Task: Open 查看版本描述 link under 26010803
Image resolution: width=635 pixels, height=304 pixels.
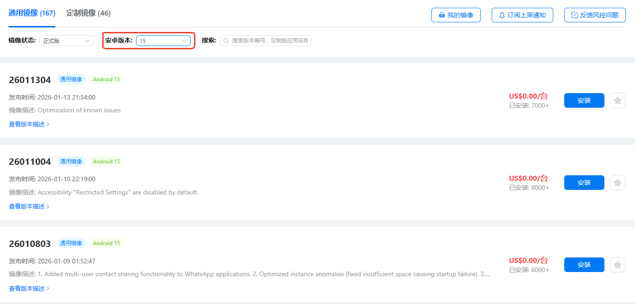Action: (x=29, y=288)
